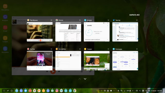Viewport: 165px width, 93px height.
Task: Open Telegram from the taskbar
Action: [16, 91]
